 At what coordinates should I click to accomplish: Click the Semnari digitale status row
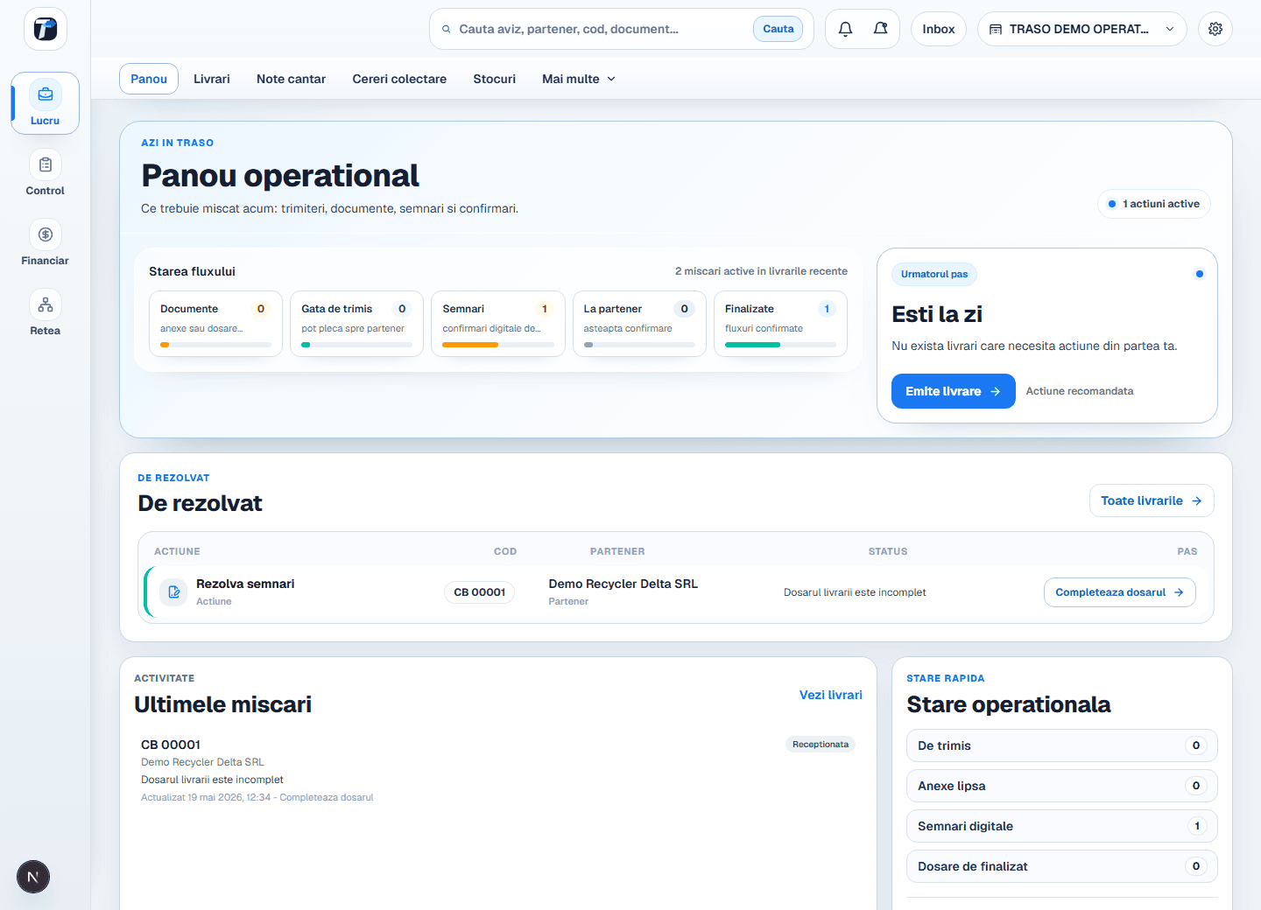[1062, 826]
